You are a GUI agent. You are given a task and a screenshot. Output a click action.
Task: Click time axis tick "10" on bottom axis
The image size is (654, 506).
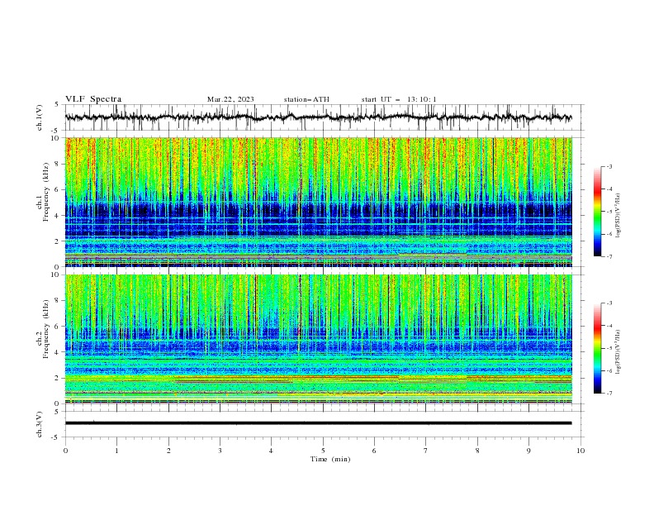[x=581, y=451]
